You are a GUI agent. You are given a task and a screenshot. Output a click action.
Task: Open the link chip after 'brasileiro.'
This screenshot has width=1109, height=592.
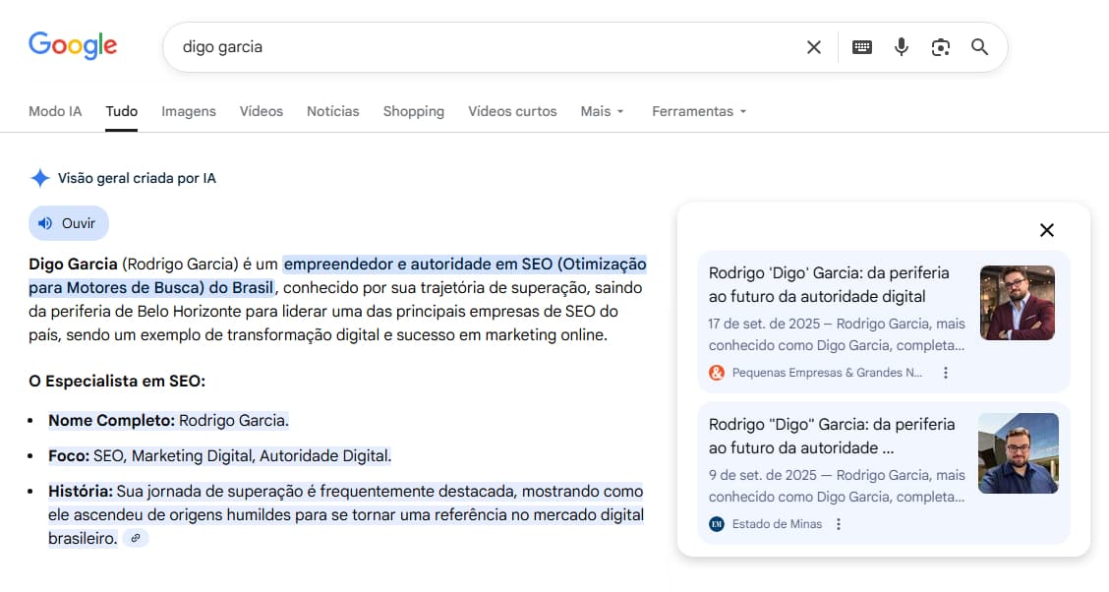coord(135,538)
